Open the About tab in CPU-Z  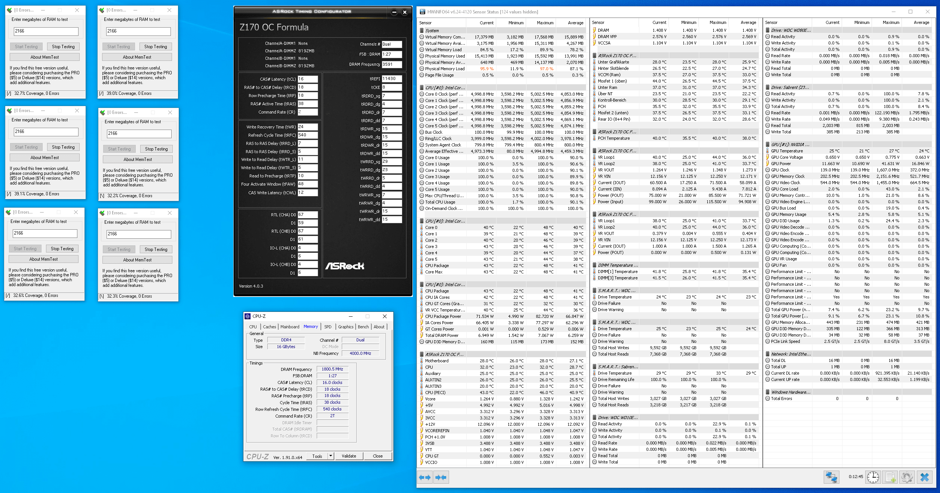point(379,327)
